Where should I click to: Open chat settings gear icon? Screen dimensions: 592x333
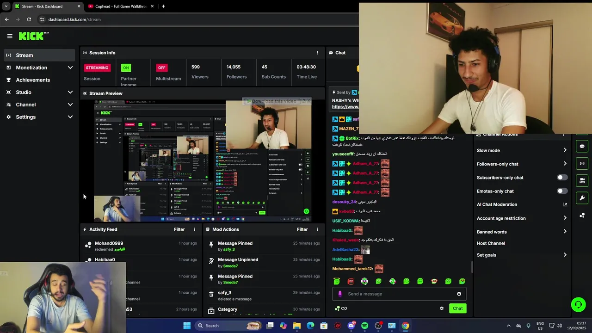coord(442,308)
